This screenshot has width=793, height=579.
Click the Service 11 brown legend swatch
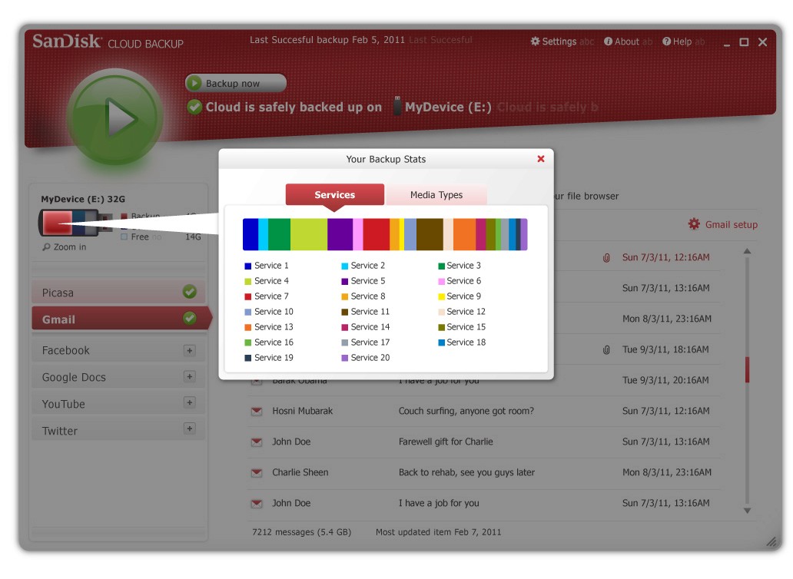(x=344, y=313)
